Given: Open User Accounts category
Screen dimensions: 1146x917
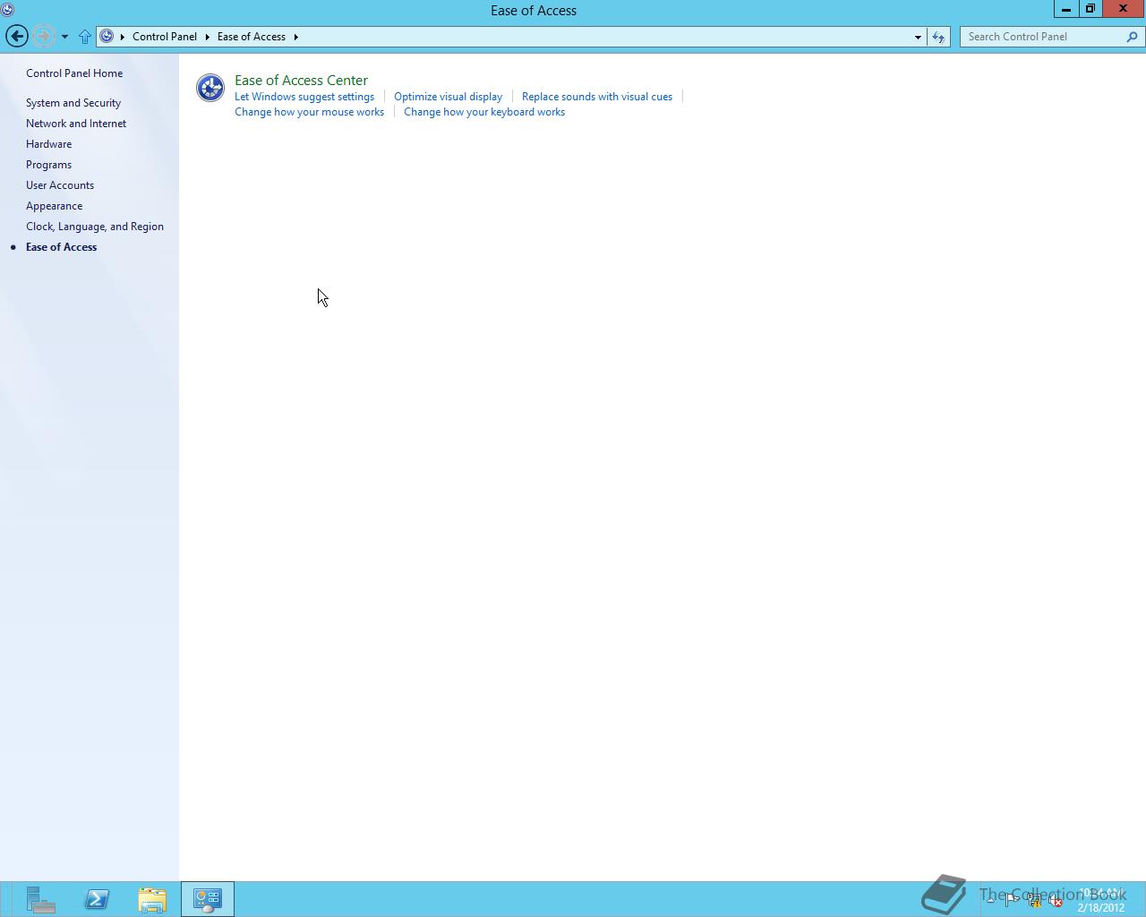Looking at the screenshot, I should point(60,185).
